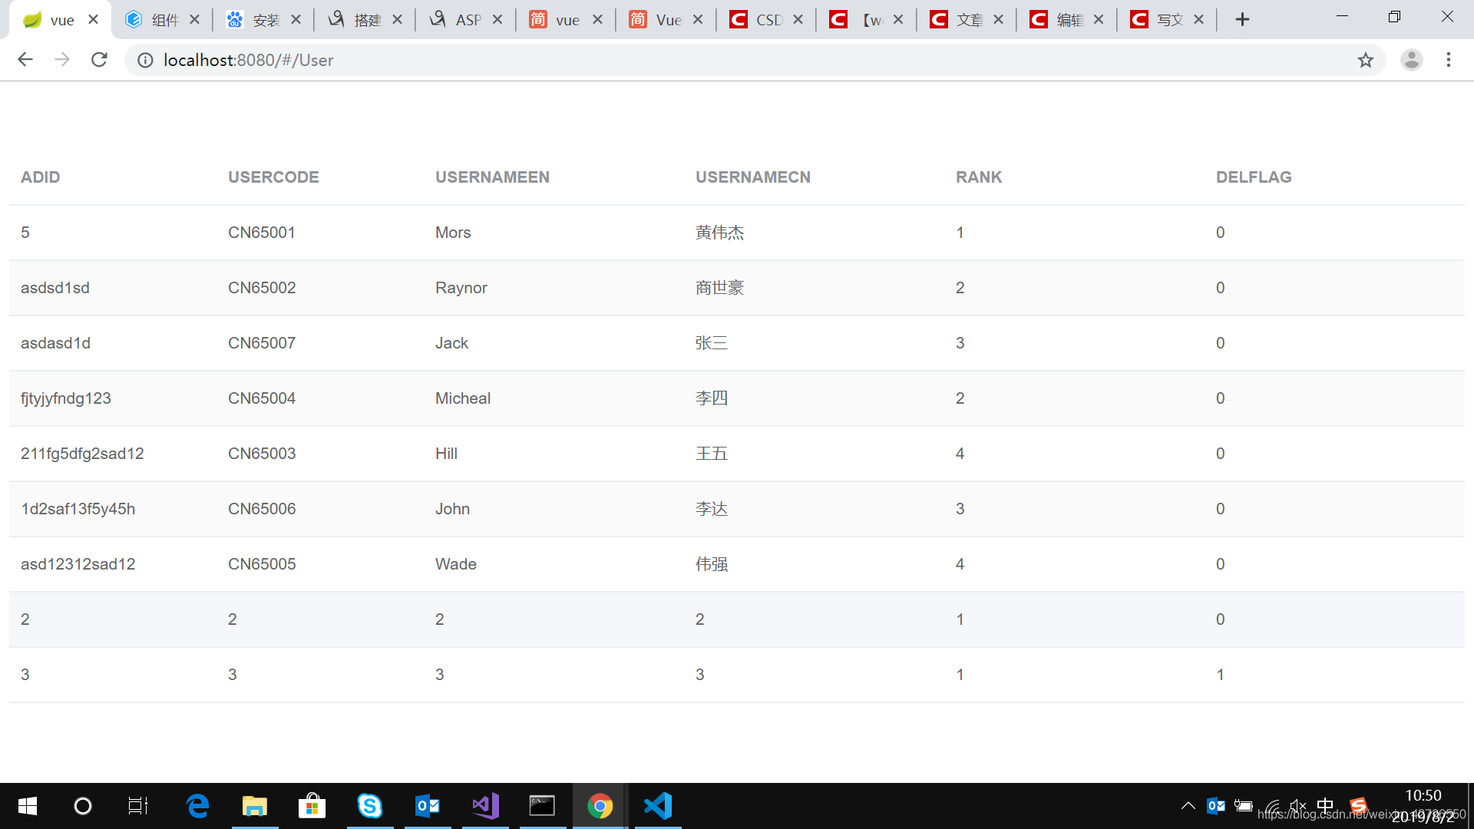Click the site info icon in address bar
Image resolution: width=1474 pixels, height=829 pixels.
[x=145, y=60]
